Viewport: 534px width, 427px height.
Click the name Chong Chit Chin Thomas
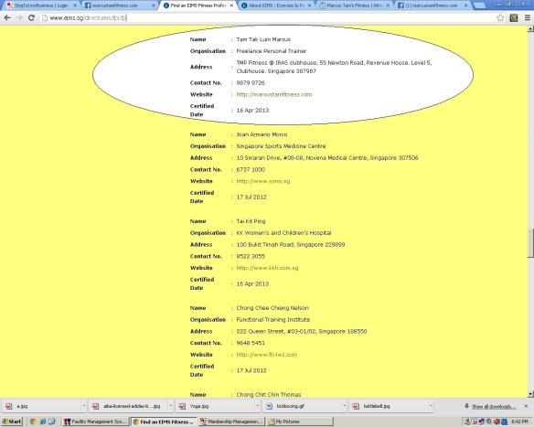(x=269, y=395)
